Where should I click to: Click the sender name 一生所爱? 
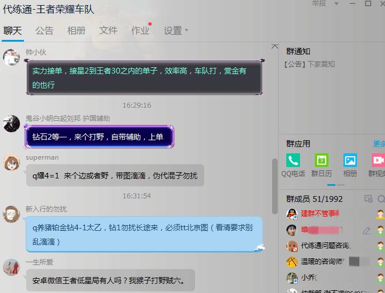39,262
